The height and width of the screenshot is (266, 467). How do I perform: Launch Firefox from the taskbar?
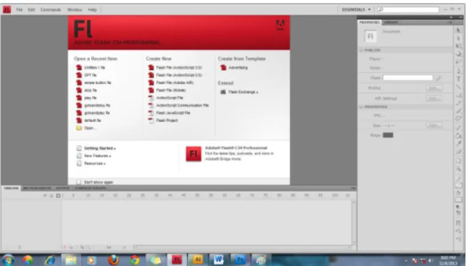click(113, 260)
